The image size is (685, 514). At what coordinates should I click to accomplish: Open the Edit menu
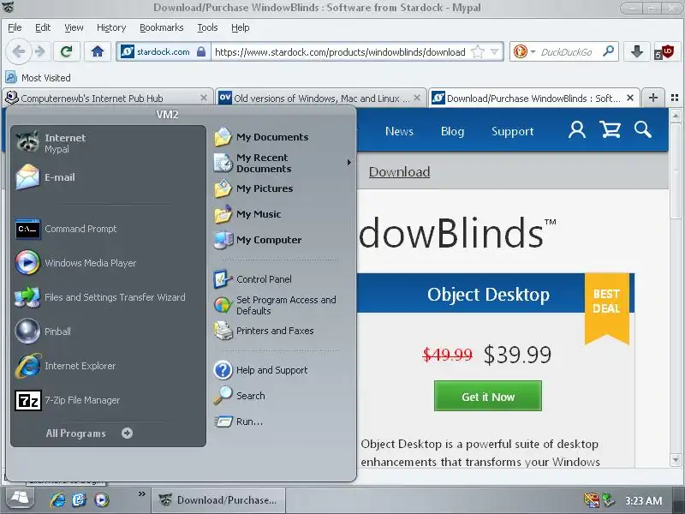tap(42, 27)
